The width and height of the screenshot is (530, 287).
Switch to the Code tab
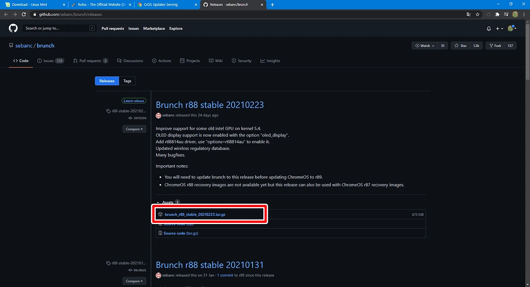click(21, 60)
